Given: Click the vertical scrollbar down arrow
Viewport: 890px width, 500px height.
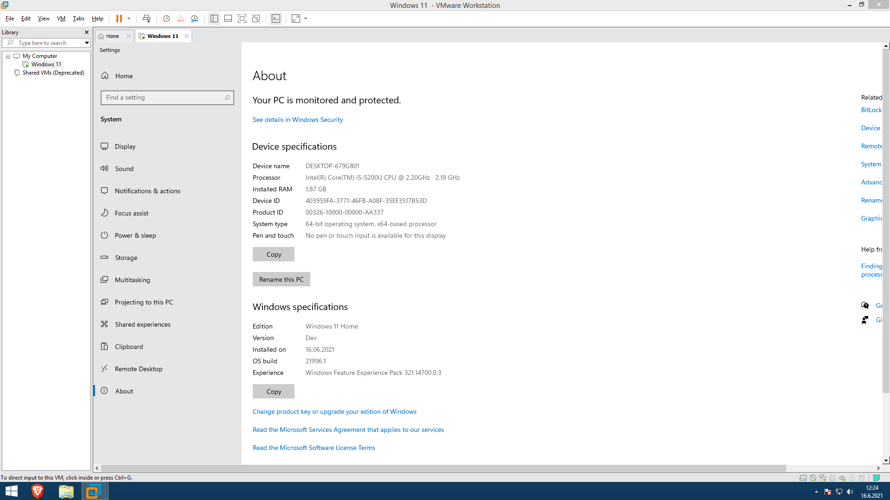Looking at the screenshot, I should tap(886, 461).
